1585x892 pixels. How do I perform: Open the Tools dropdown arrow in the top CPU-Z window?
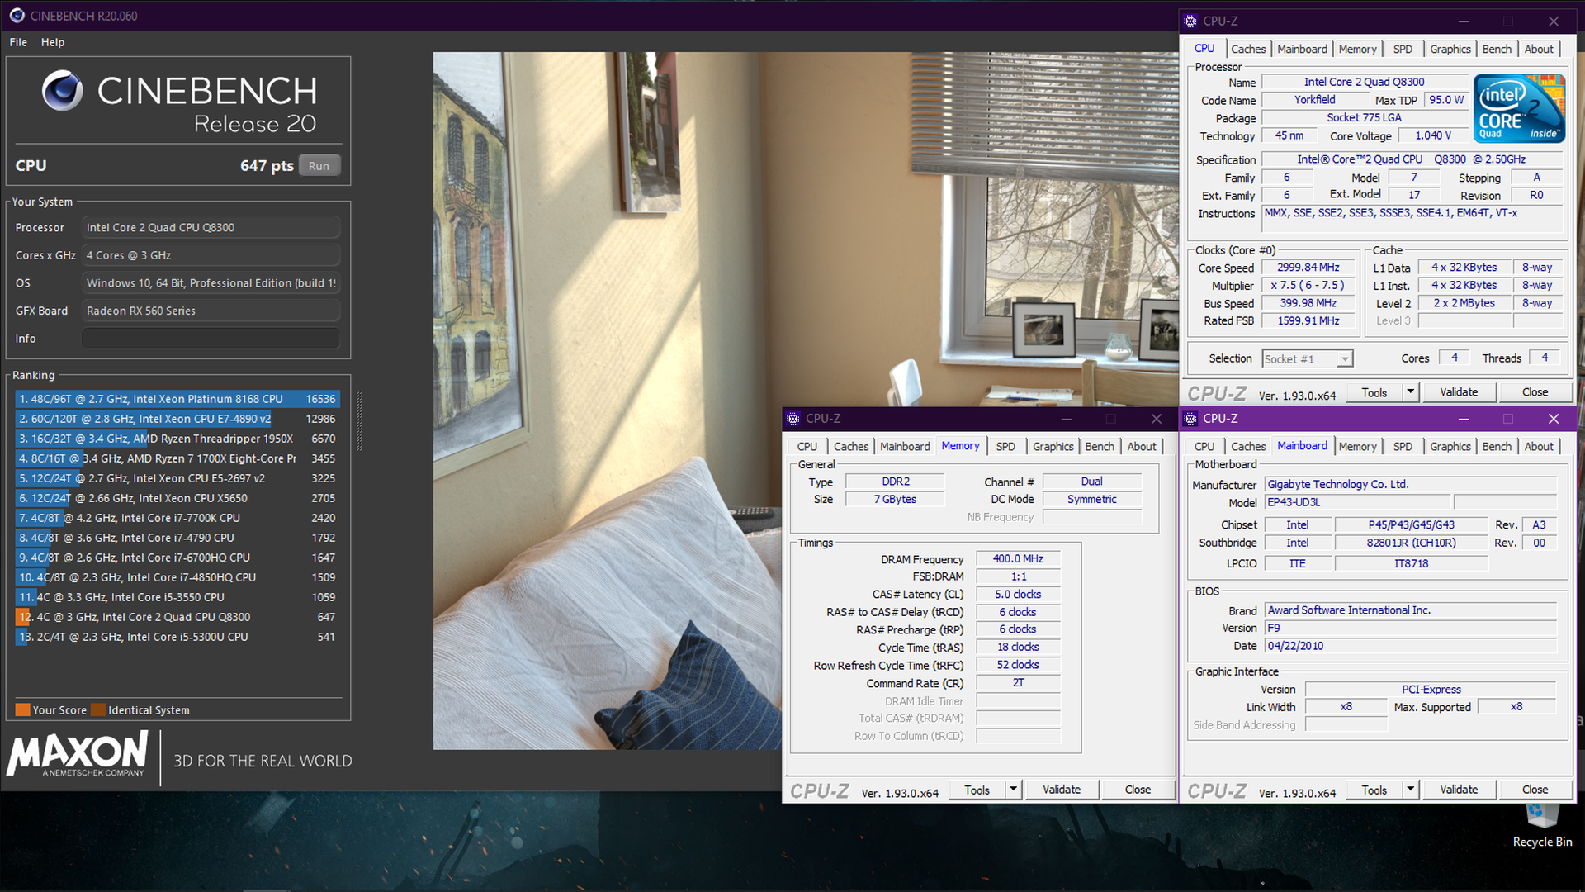point(1411,392)
